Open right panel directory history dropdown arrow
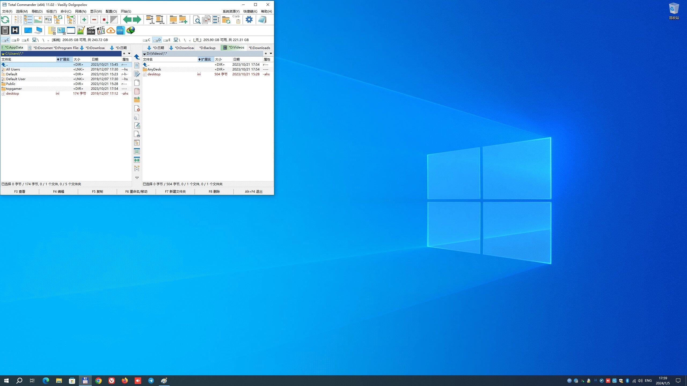 pos(271,54)
